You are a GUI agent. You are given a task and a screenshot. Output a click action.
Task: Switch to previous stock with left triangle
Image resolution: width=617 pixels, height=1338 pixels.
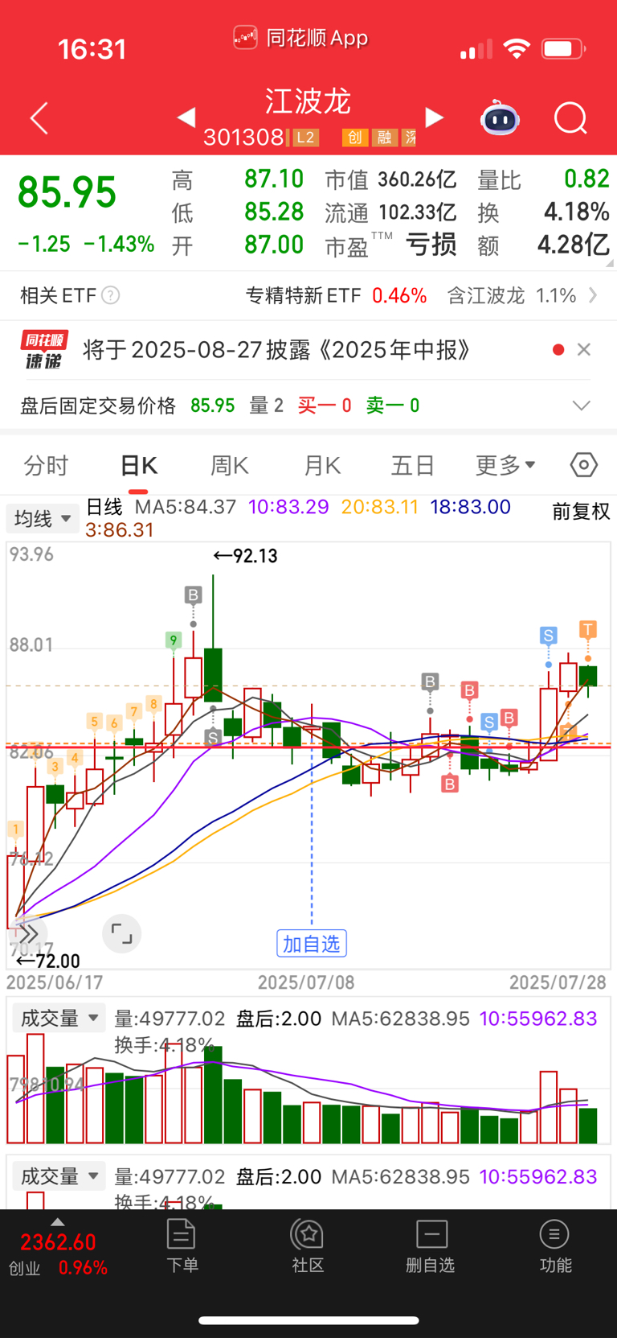186,117
